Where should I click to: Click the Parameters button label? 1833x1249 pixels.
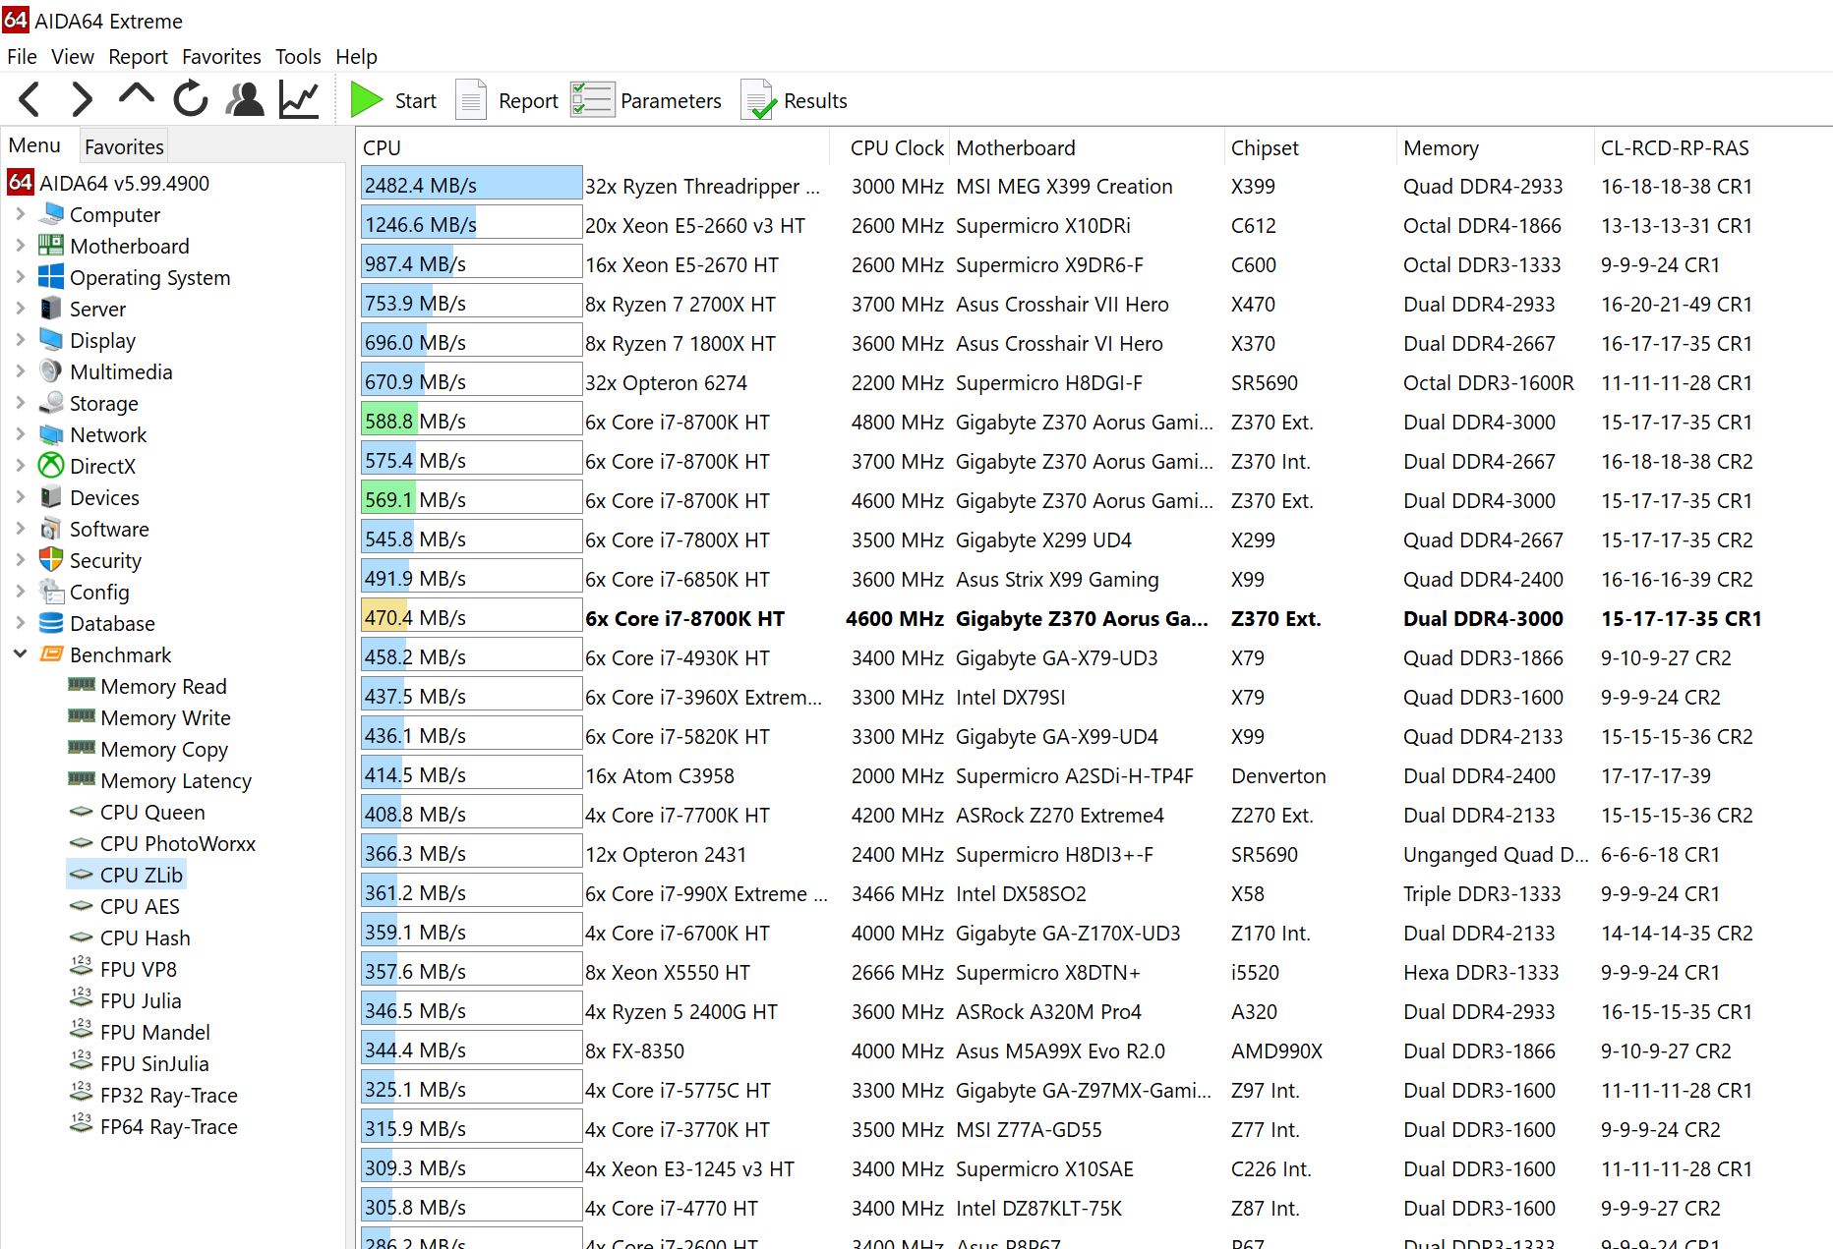click(671, 101)
